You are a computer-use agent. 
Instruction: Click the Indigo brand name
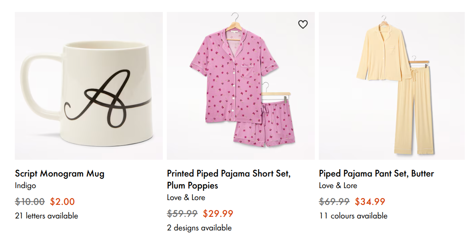[x=24, y=186]
